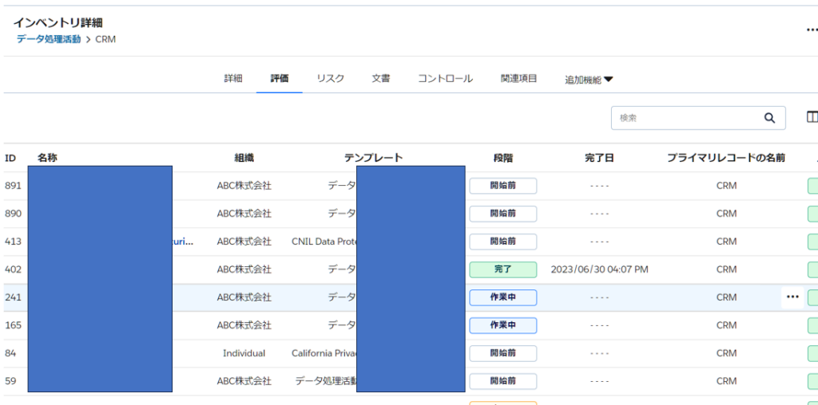Click the 開始前 badge in row 891

pyautogui.click(x=502, y=186)
